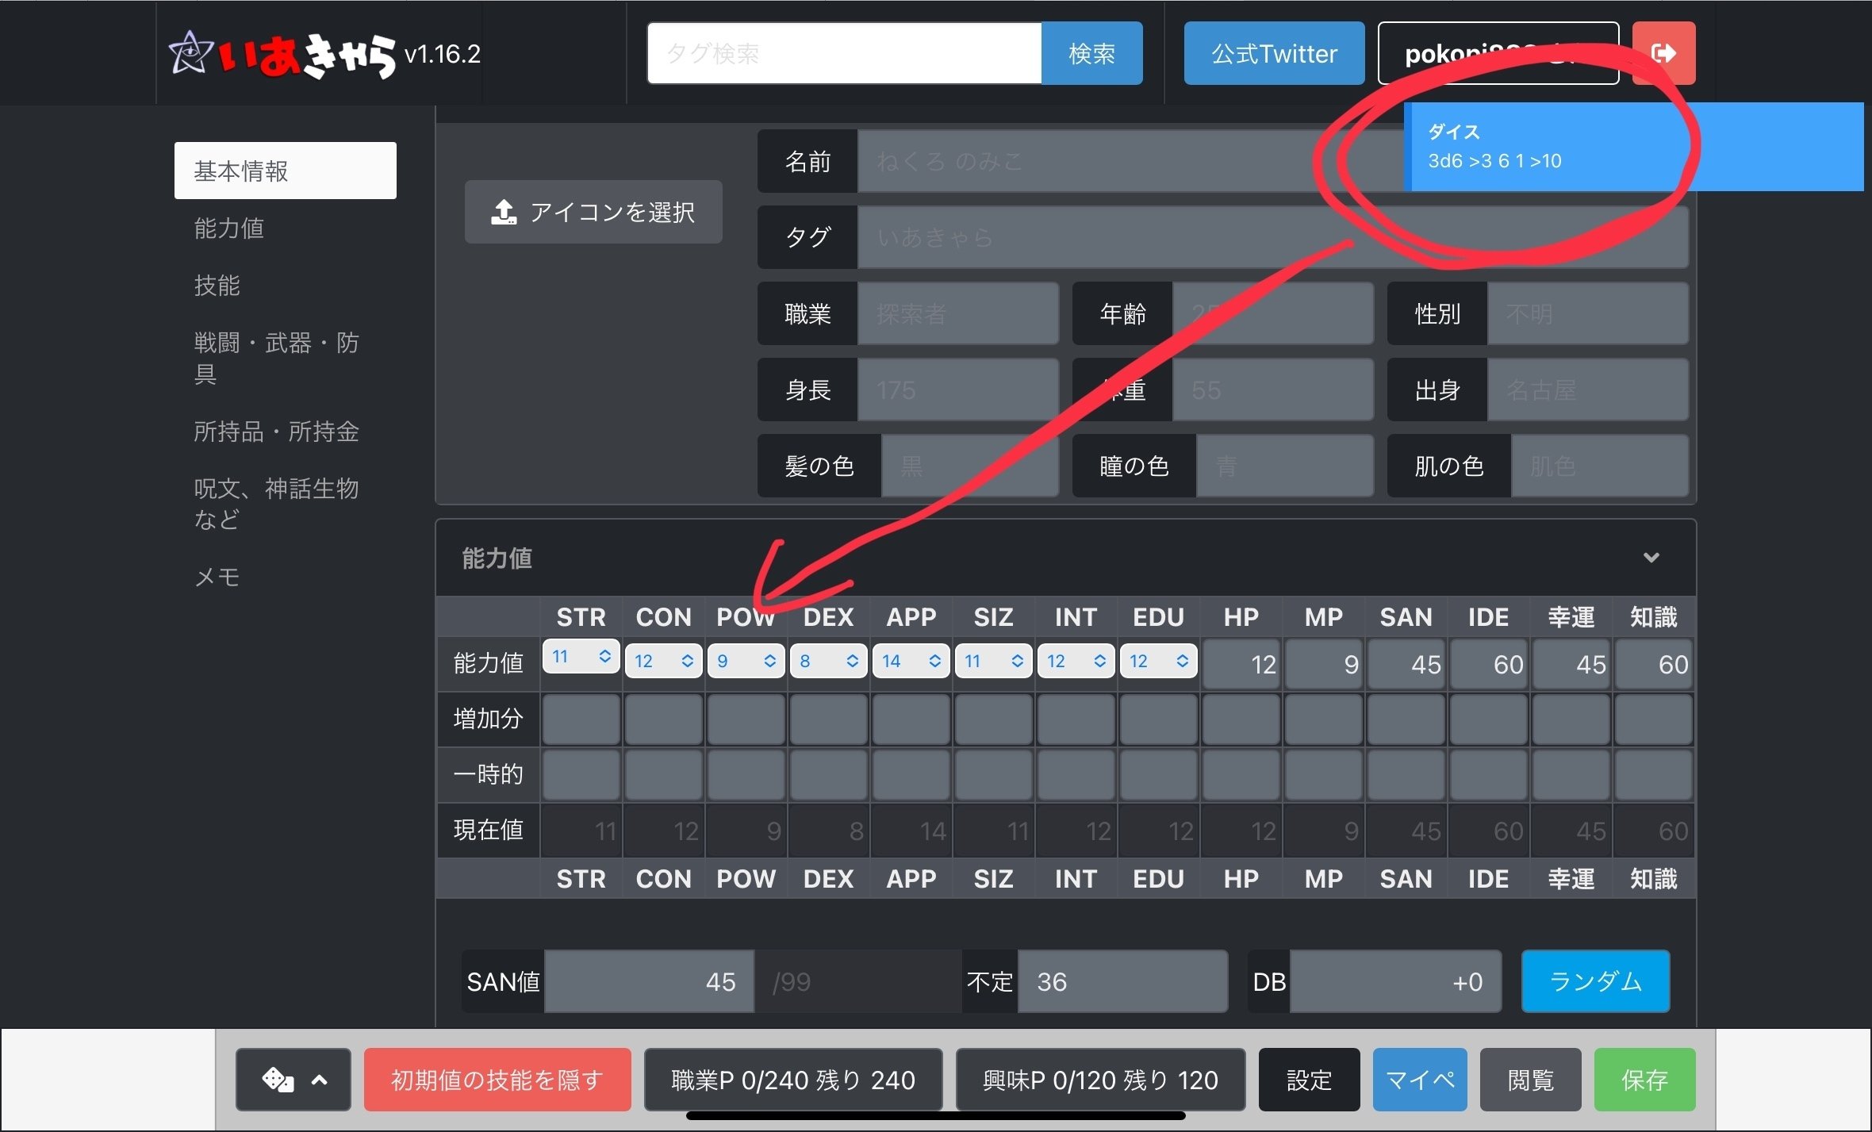The height and width of the screenshot is (1132, 1872).
Task: Click the 身長 input field
Action: pyautogui.click(x=958, y=389)
